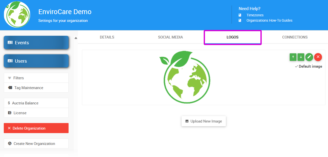Open the Timezones help link
Screen dimensions: 328x157
[x=255, y=15]
